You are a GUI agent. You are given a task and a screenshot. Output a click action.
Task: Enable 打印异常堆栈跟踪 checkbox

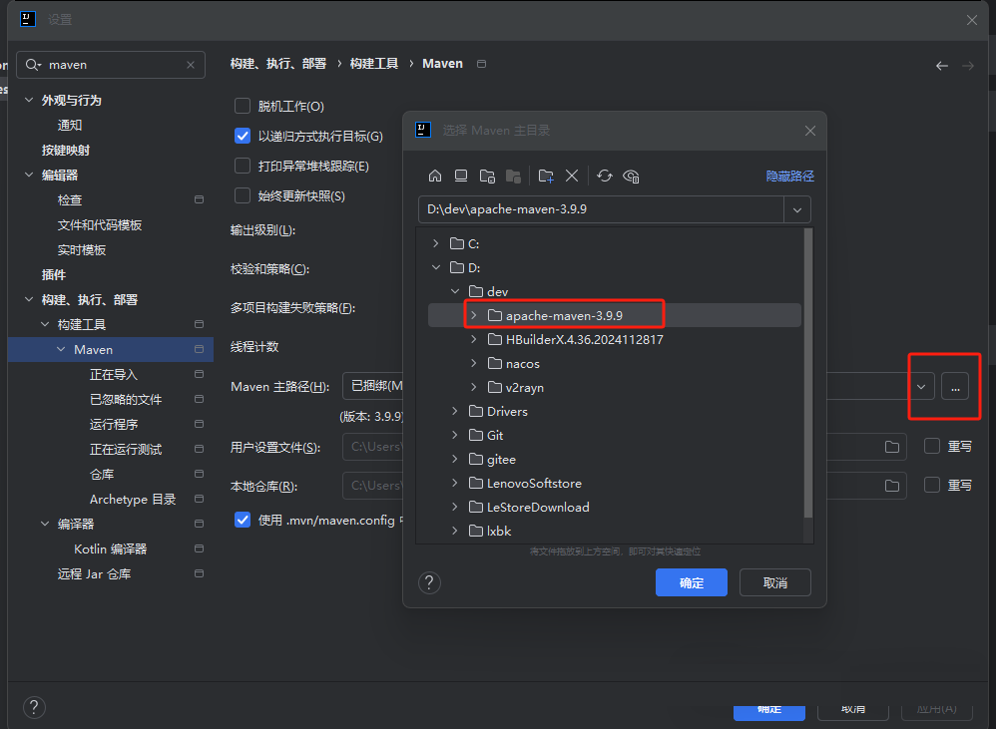243,166
